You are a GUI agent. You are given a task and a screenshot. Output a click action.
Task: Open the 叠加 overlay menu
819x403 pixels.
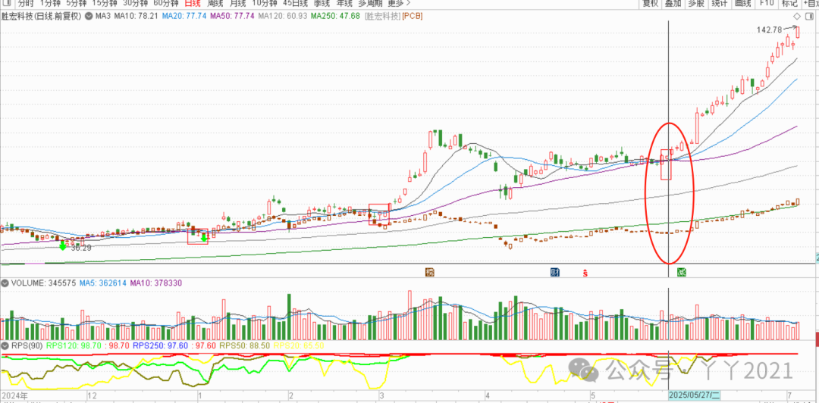[x=673, y=3]
